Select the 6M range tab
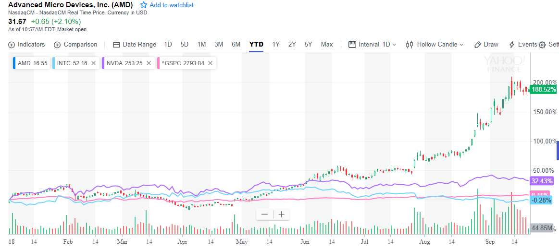559x249 pixels. tap(236, 45)
